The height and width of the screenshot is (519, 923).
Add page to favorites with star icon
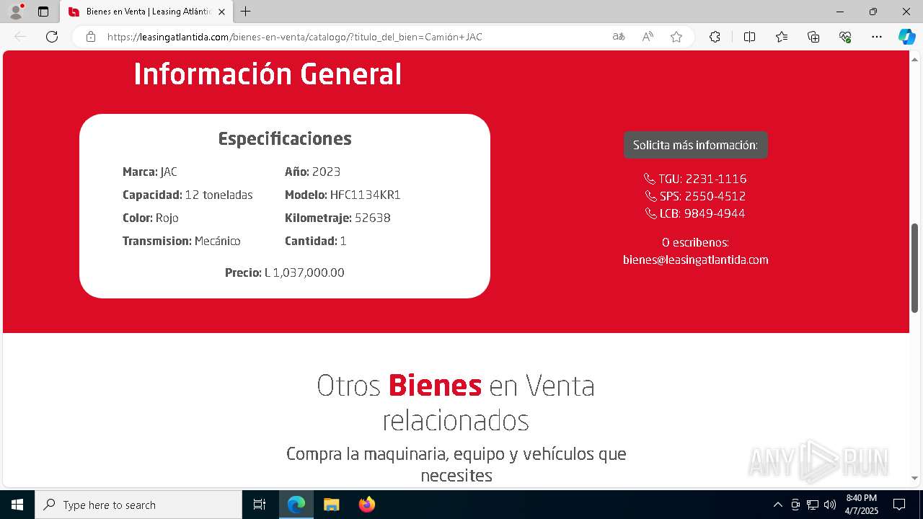click(676, 37)
